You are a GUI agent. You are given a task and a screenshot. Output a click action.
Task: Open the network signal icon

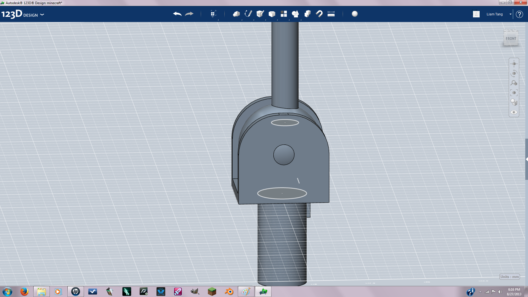point(487,292)
